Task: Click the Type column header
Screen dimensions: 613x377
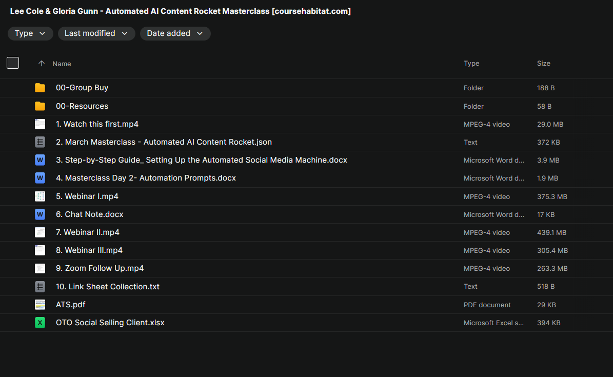Action: pyautogui.click(x=471, y=64)
